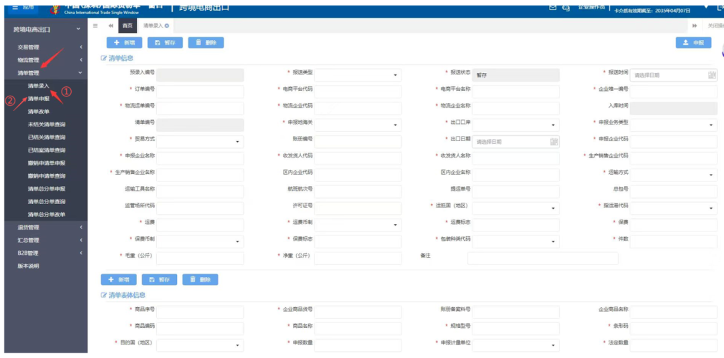Expand the 贸易方式 dropdown
Image resolution: width=724 pixels, height=358 pixels.
(x=200, y=142)
